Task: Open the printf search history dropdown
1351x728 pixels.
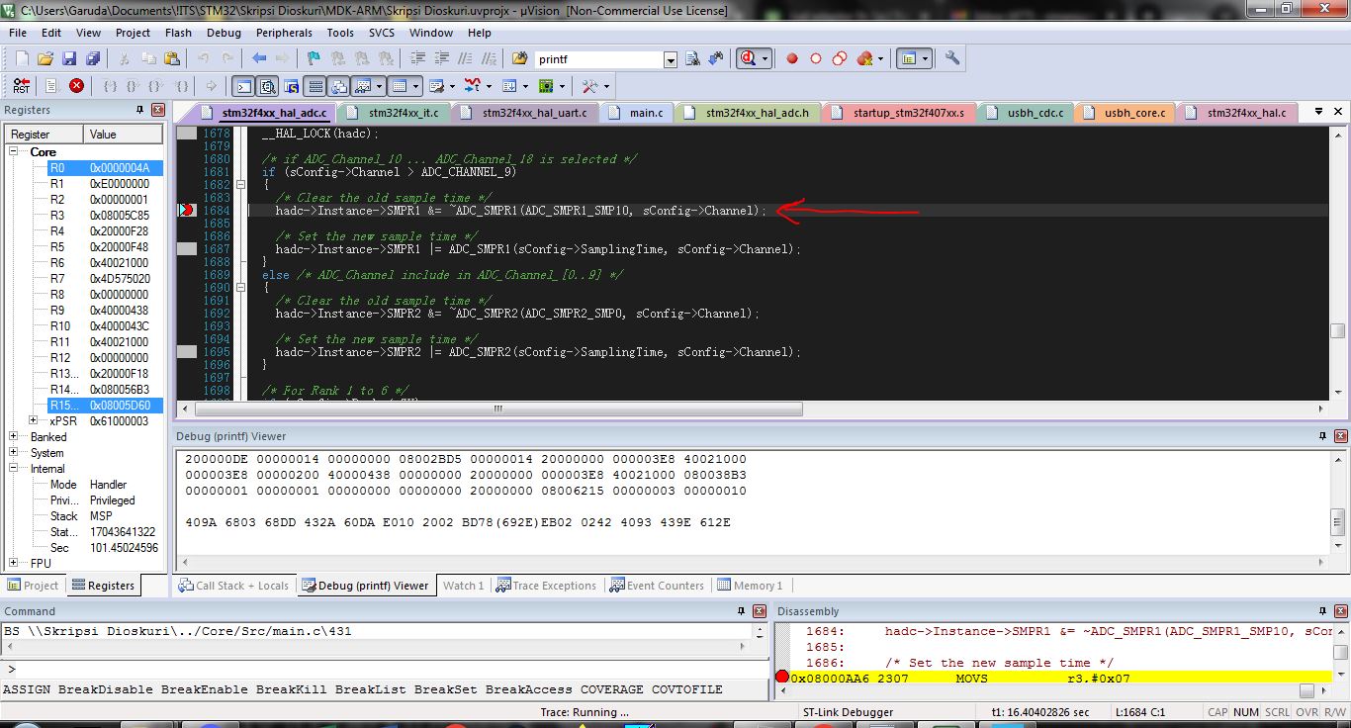Action: pos(671,57)
